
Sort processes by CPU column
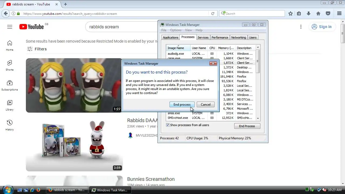point(212,48)
